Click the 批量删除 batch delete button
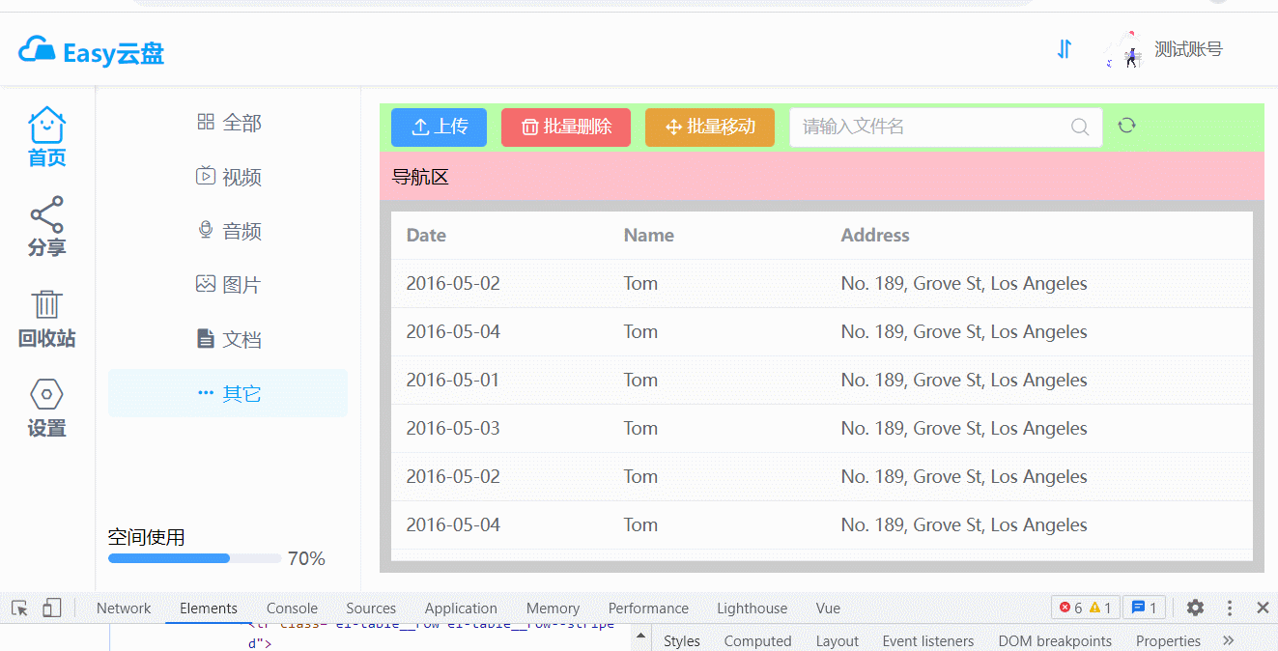 click(565, 127)
